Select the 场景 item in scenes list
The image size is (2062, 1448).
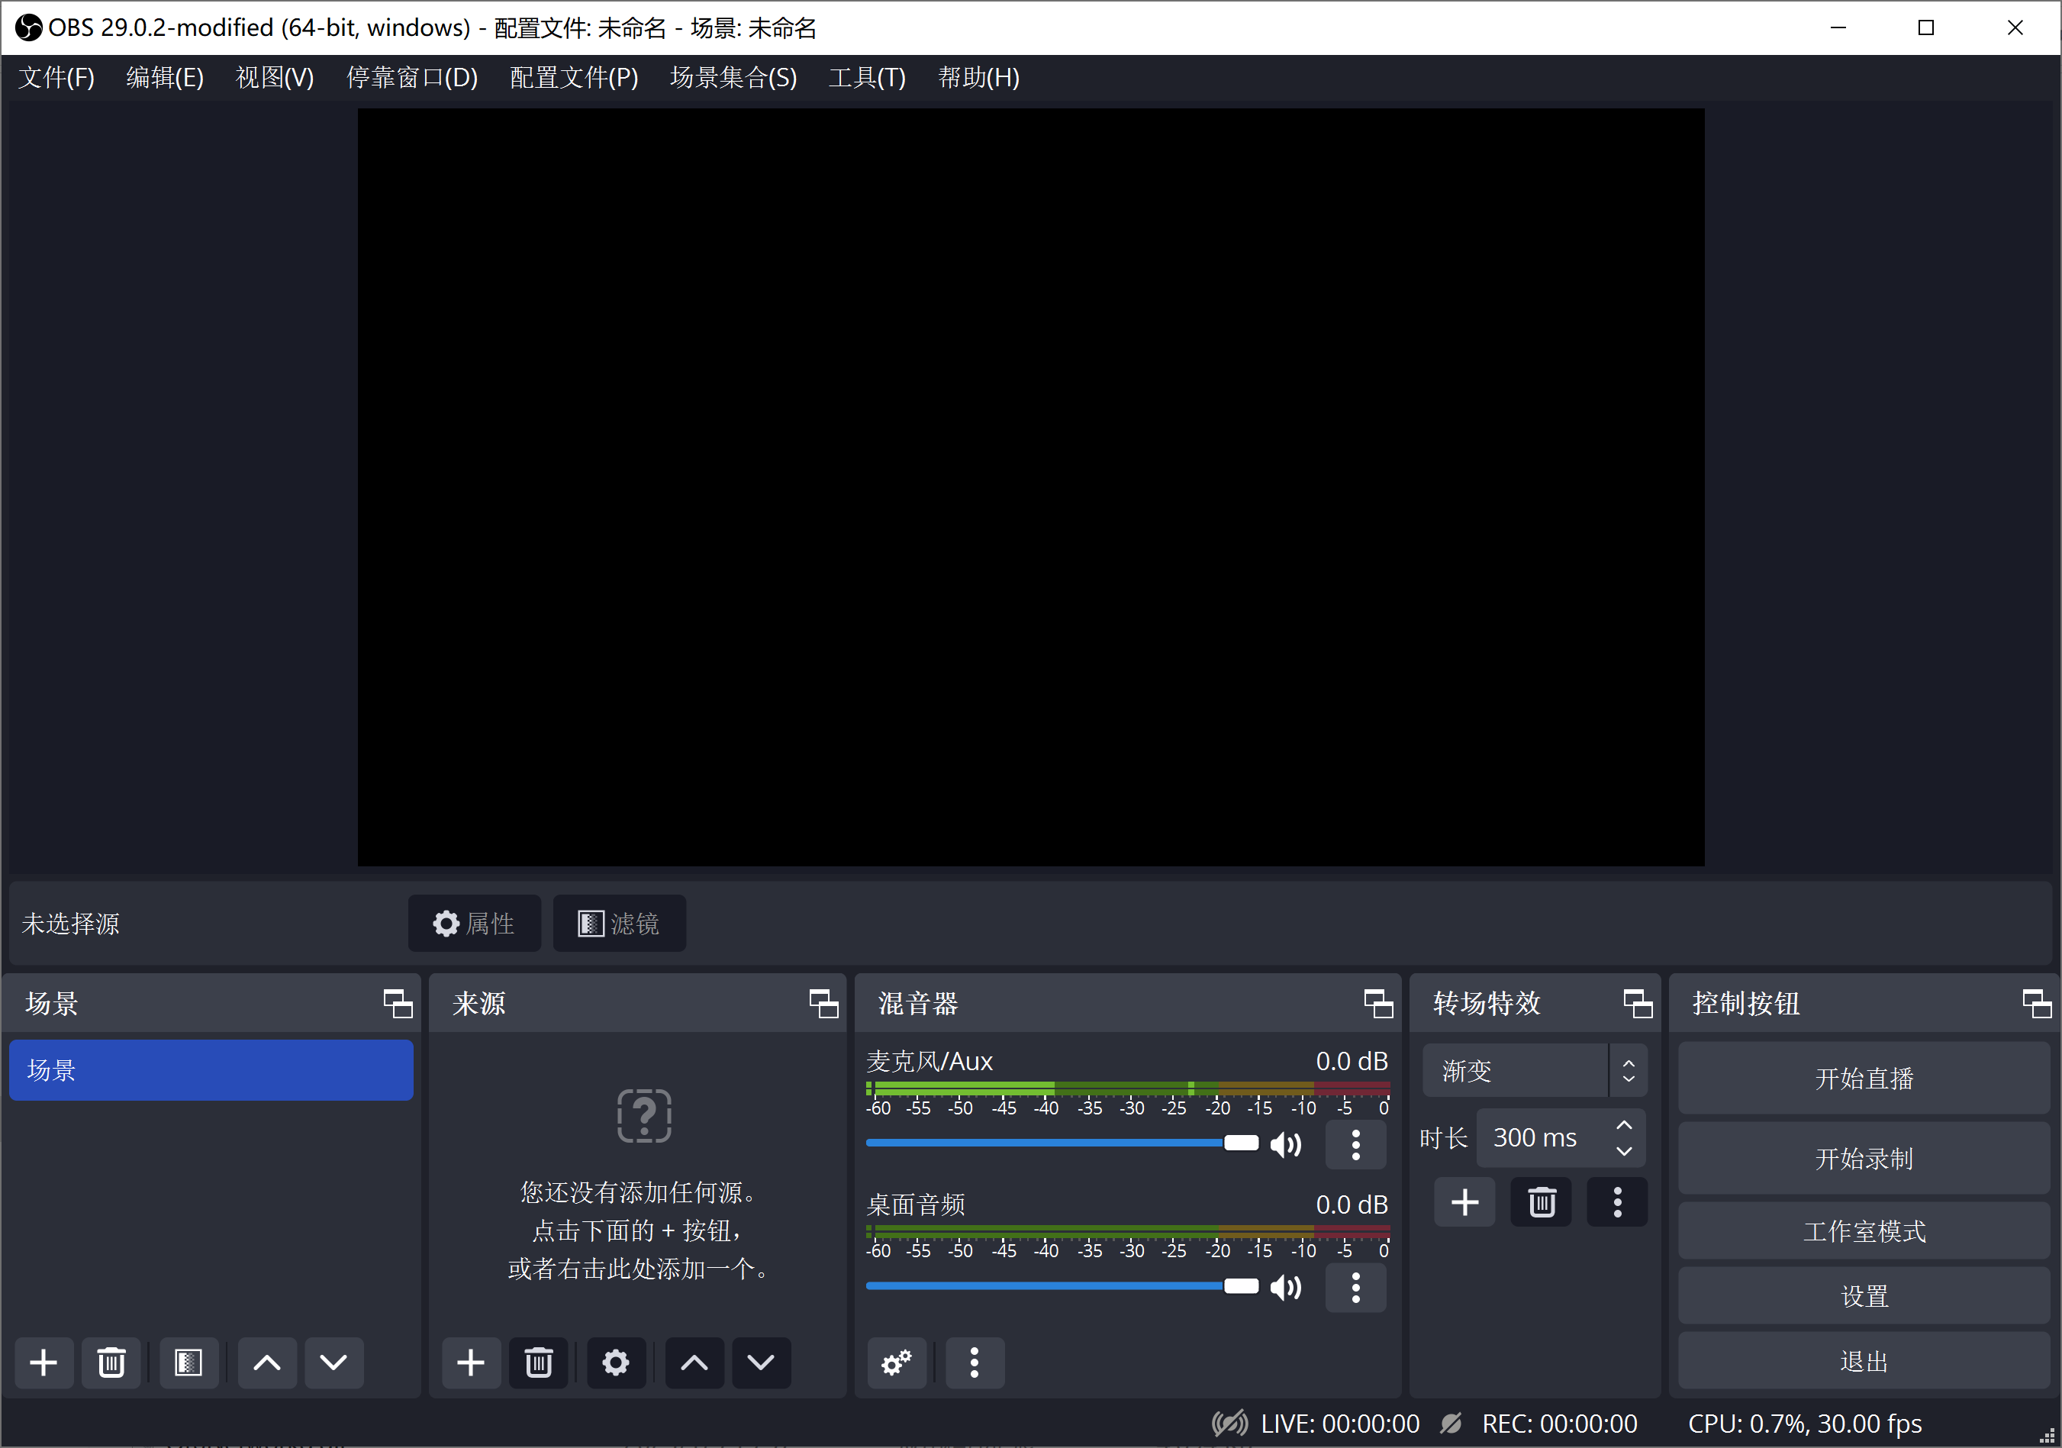(210, 1070)
